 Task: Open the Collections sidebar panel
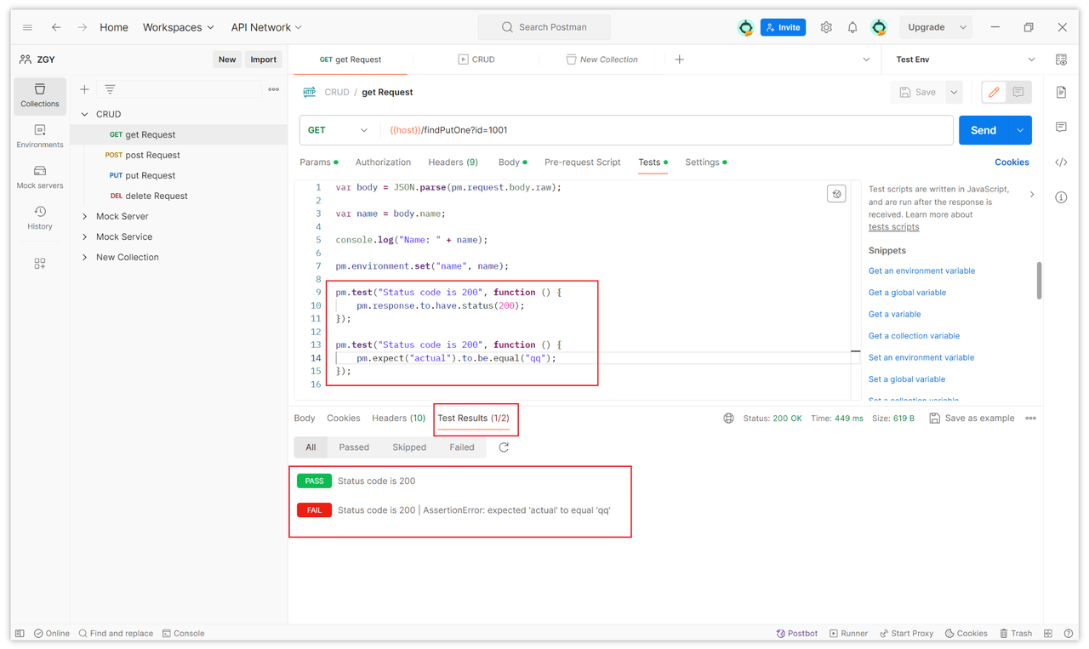click(40, 95)
